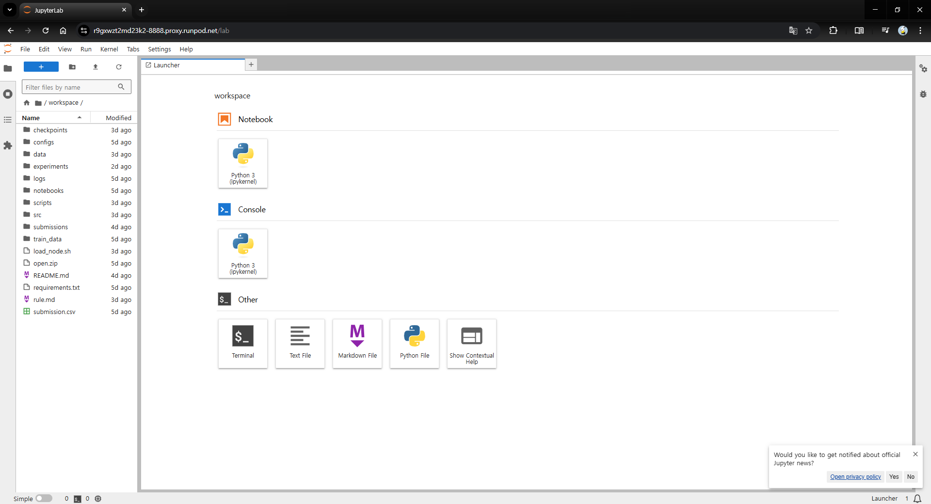The image size is (931, 504).
Task: Open the Run menu
Action: [86, 49]
